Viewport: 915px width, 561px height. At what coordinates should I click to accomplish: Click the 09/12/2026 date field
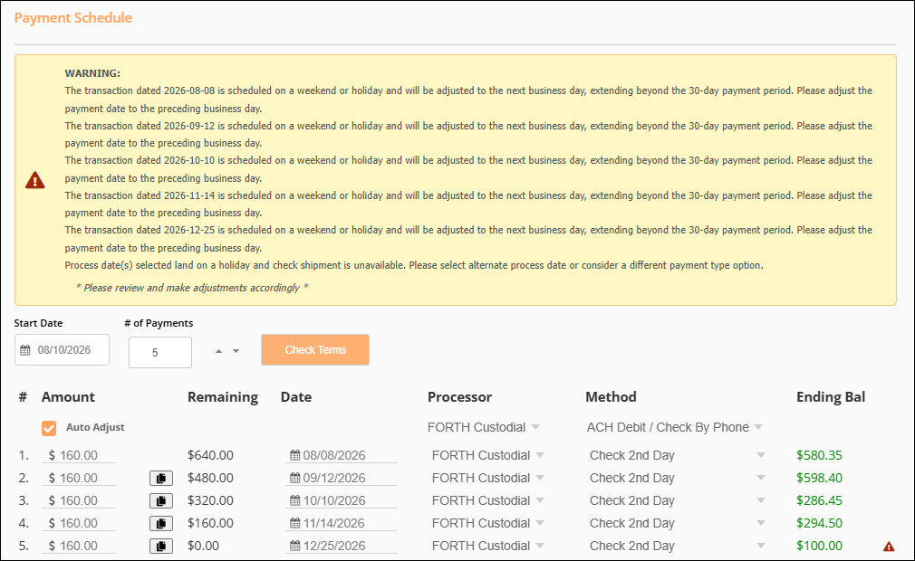click(341, 478)
